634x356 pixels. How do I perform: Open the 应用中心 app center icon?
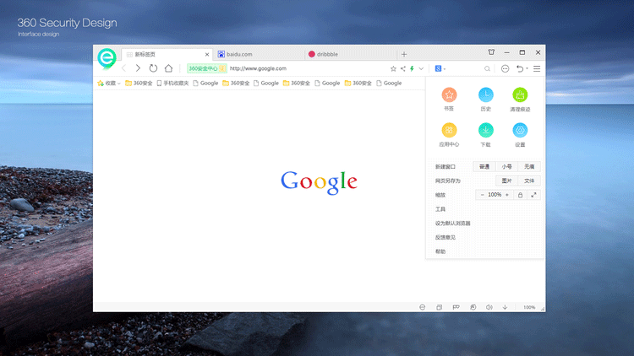click(x=449, y=130)
